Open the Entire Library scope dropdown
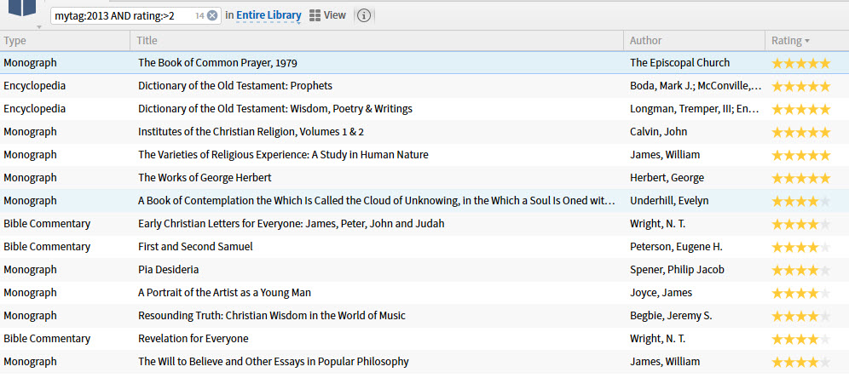849x378 pixels. tap(269, 15)
